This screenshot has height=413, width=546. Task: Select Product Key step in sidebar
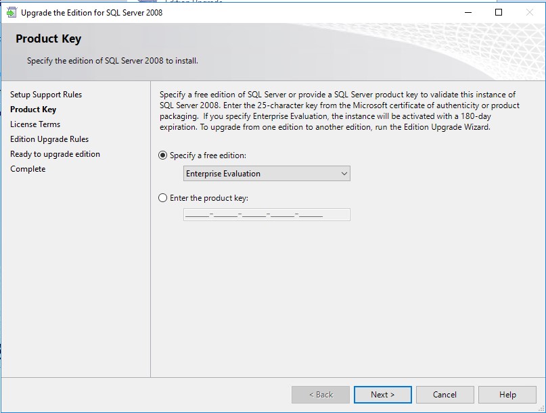[33, 110]
